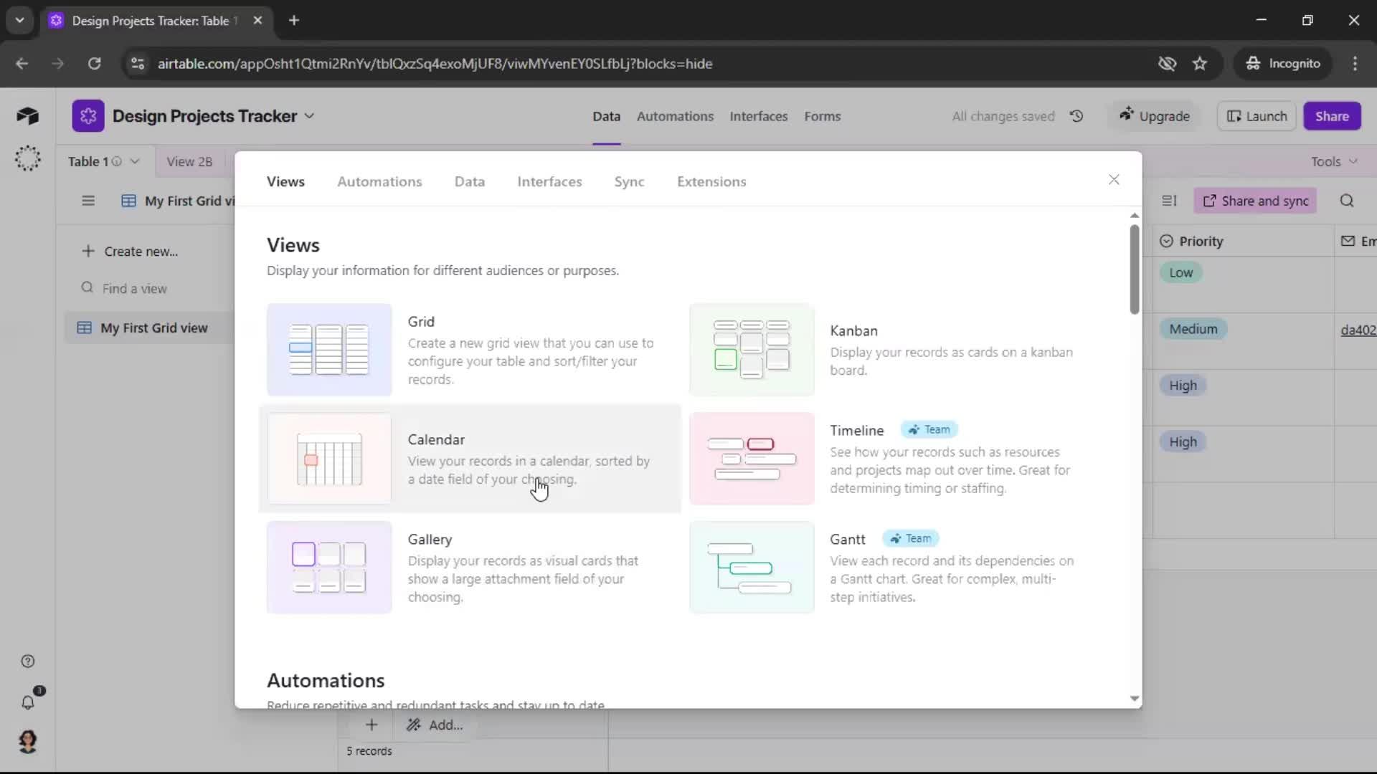Expand the Design Projects Tracker name dropdown
Image resolution: width=1377 pixels, height=774 pixels.
309,116
